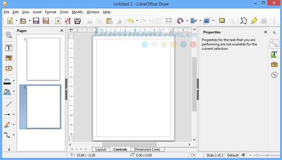Screen dimensions: 282x160
Task: Close the Pages panel
Action: tap(62, 31)
